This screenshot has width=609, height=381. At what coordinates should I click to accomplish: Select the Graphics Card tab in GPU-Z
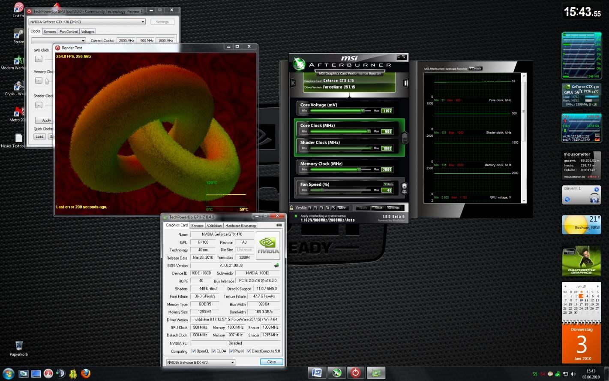177,225
